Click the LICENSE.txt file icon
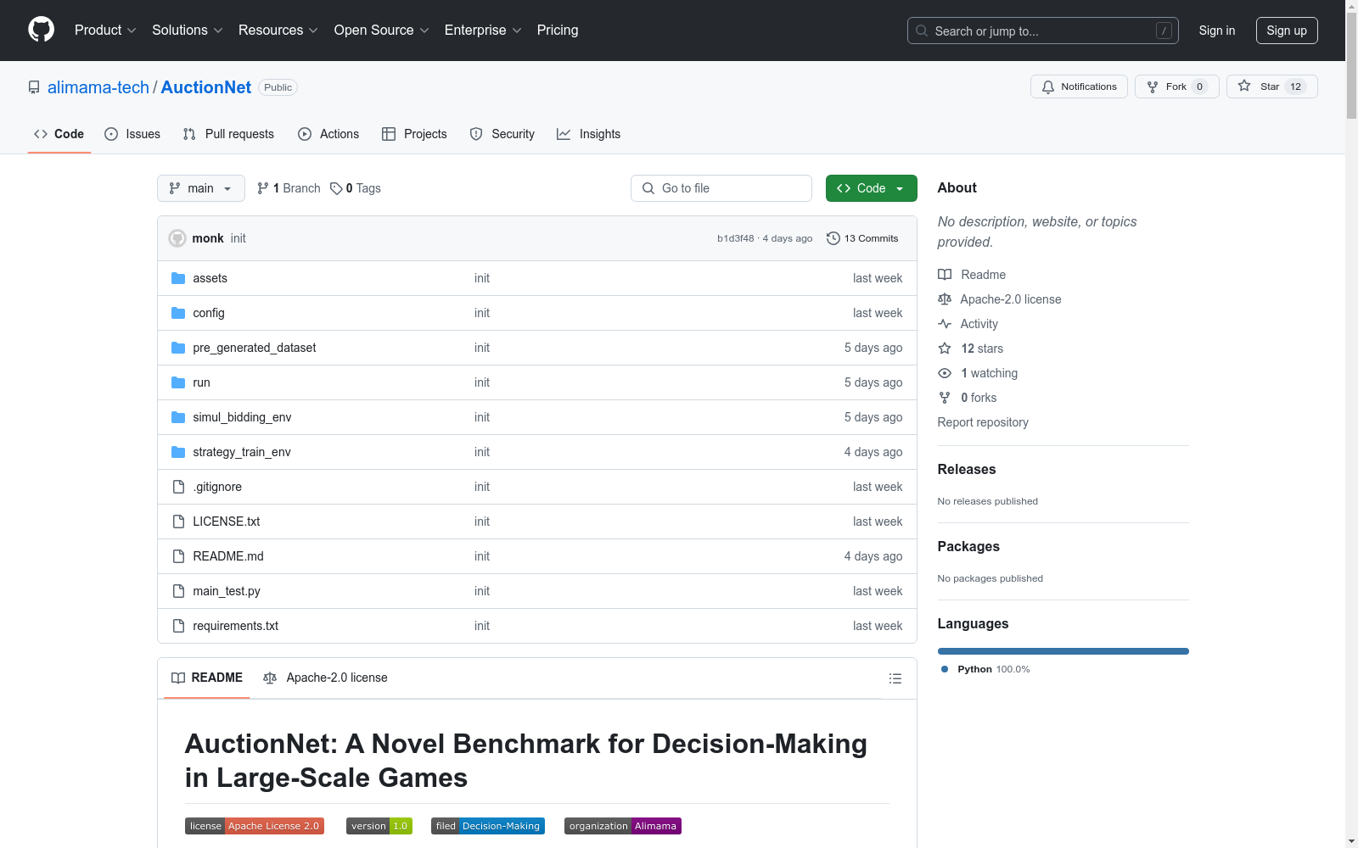 [178, 522]
